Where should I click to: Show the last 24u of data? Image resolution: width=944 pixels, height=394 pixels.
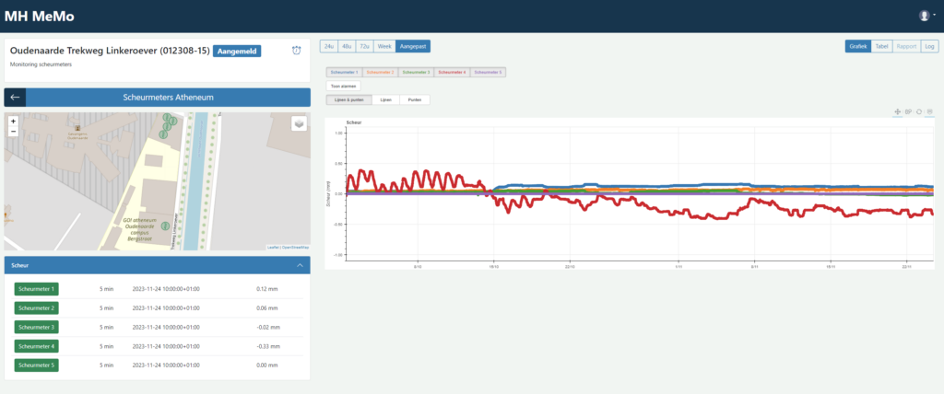click(328, 46)
